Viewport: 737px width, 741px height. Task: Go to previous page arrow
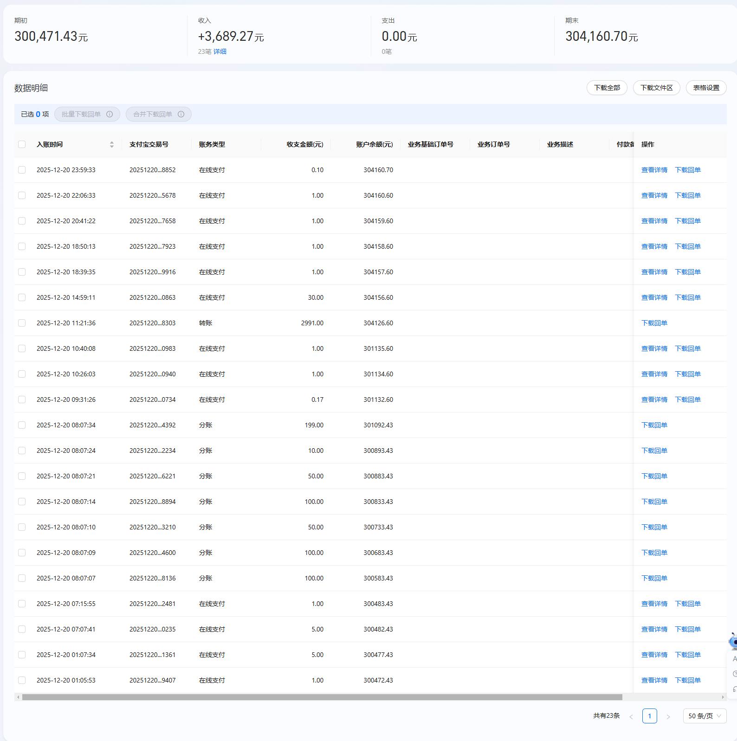(631, 716)
